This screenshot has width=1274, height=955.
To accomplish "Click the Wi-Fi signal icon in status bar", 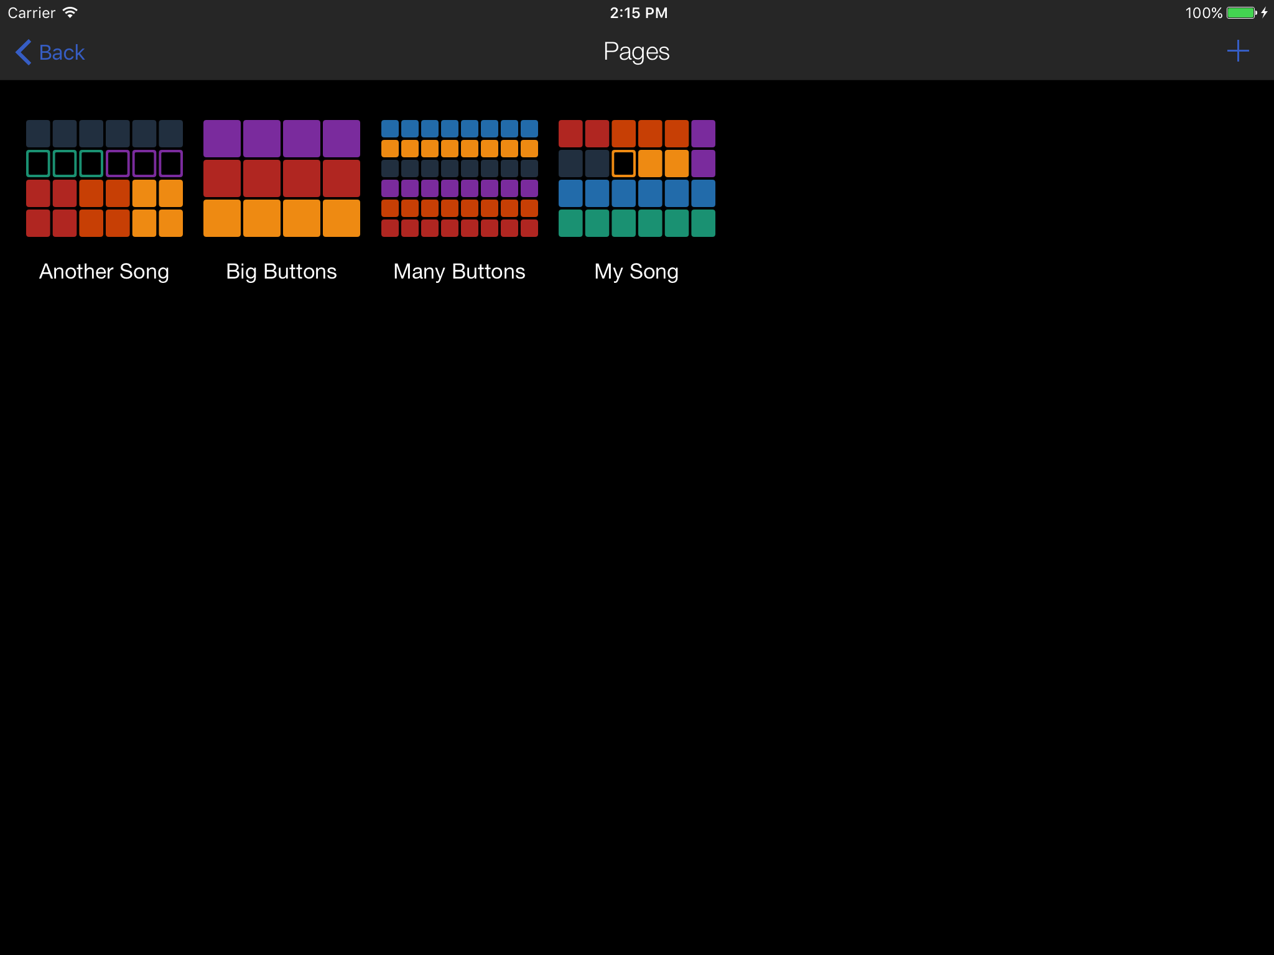I will click(70, 12).
